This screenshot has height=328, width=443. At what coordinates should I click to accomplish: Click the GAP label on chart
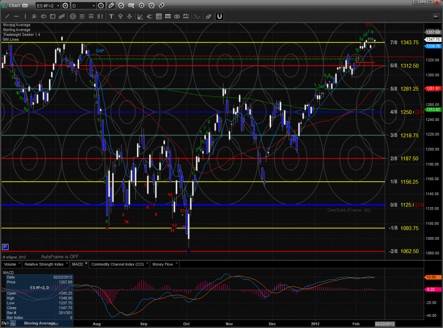[x=100, y=51]
